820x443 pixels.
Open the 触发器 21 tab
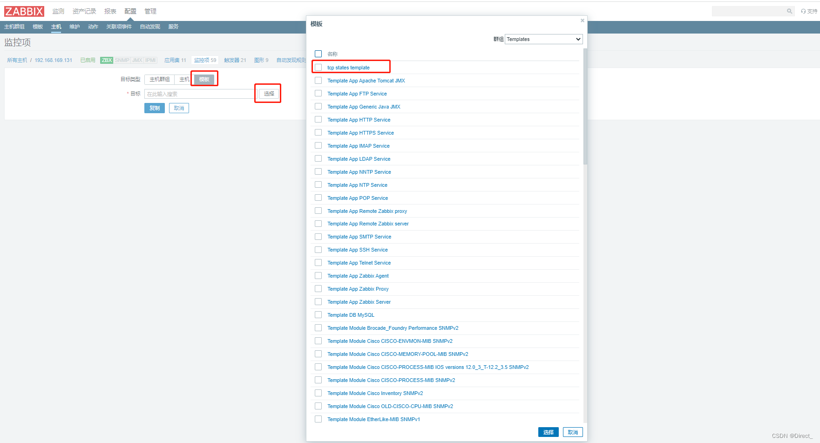235,60
